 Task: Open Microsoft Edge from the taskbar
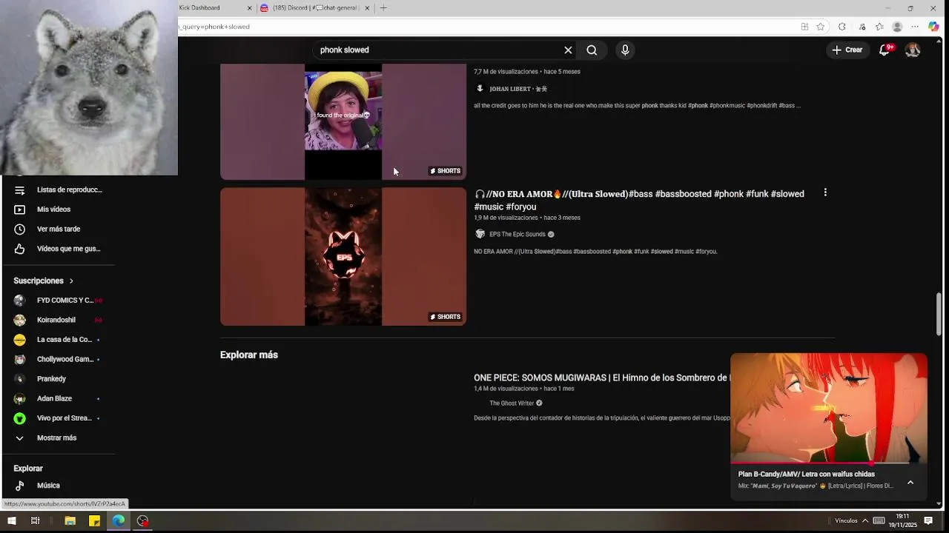pyautogui.click(x=119, y=521)
